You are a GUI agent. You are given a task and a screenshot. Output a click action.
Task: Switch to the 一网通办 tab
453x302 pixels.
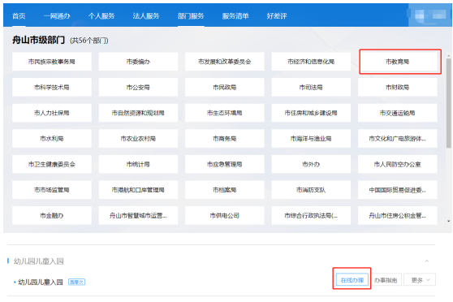(x=57, y=16)
